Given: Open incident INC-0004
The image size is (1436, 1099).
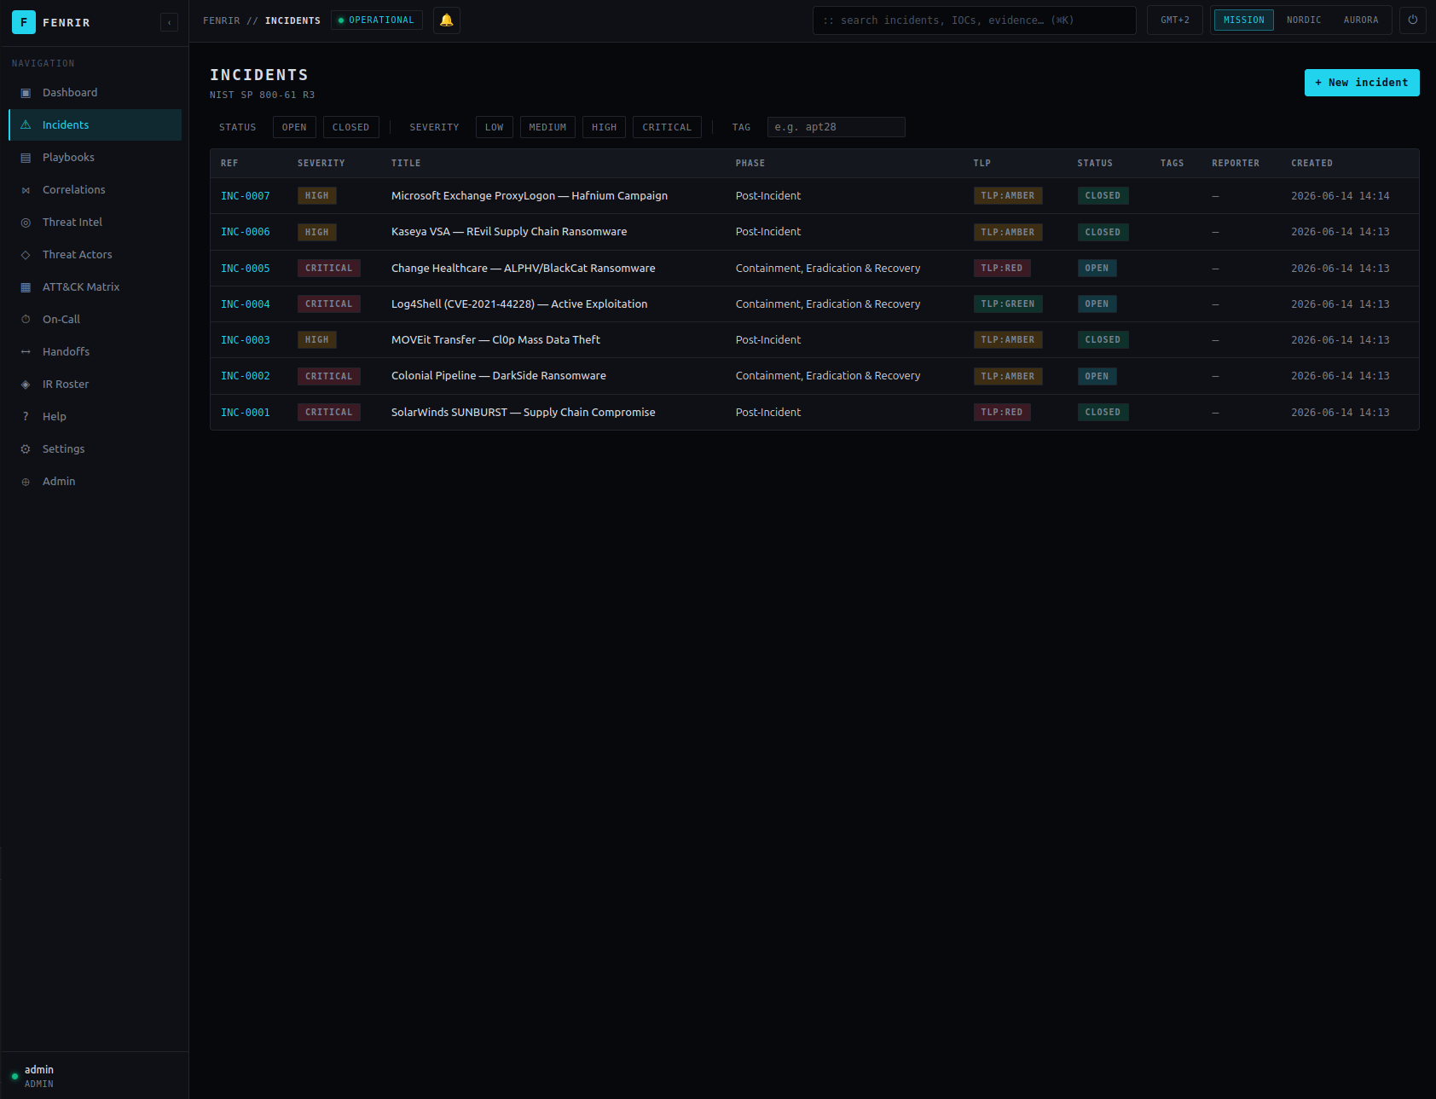Looking at the screenshot, I should click(246, 304).
